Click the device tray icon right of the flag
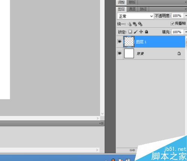 coord(128,160)
